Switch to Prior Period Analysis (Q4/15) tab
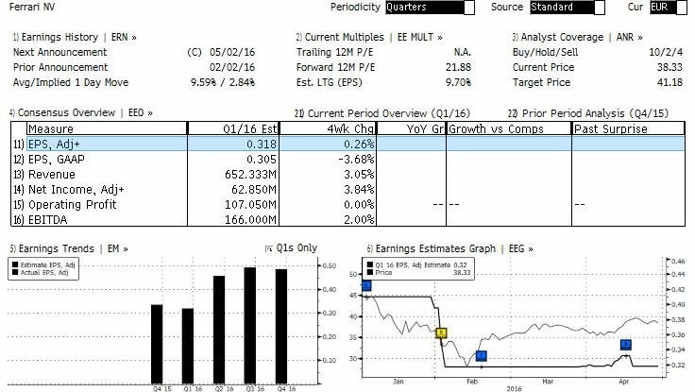The image size is (695, 392). coord(588,113)
